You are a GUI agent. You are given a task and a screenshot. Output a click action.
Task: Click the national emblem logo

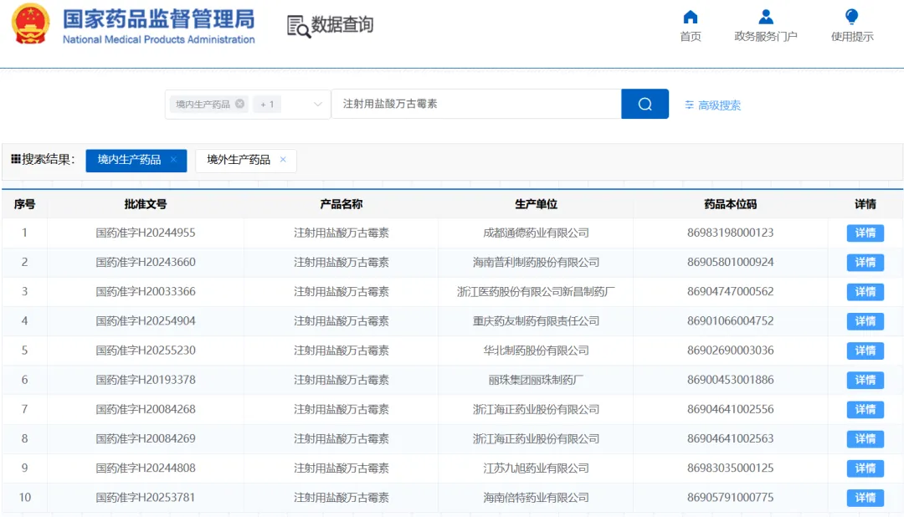click(31, 23)
